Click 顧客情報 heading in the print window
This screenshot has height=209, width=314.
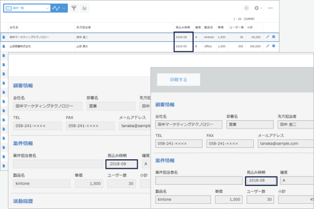tap(165, 104)
